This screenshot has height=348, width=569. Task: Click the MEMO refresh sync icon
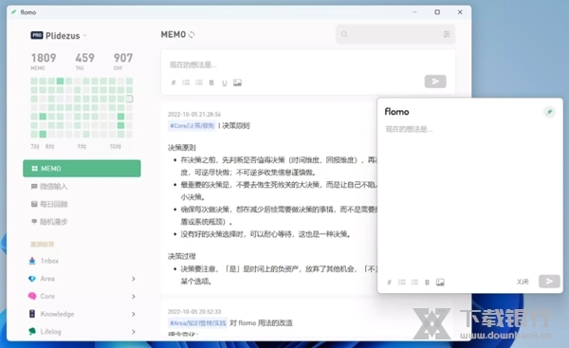click(192, 34)
